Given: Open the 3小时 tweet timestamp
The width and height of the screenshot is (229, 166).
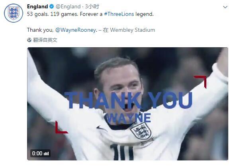Looking at the screenshot, I should 92,6.
